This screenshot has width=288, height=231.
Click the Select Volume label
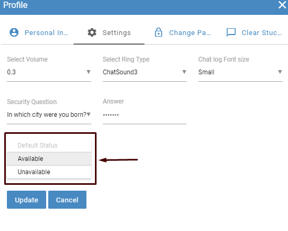click(27, 59)
